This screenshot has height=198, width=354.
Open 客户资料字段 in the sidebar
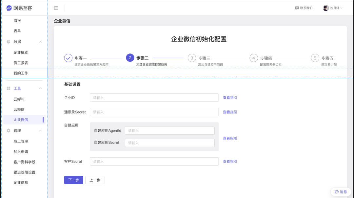pyautogui.click(x=24, y=162)
